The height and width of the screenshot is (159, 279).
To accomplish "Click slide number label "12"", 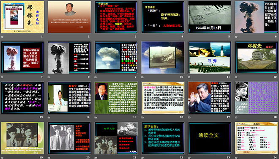I will point(275,77).
